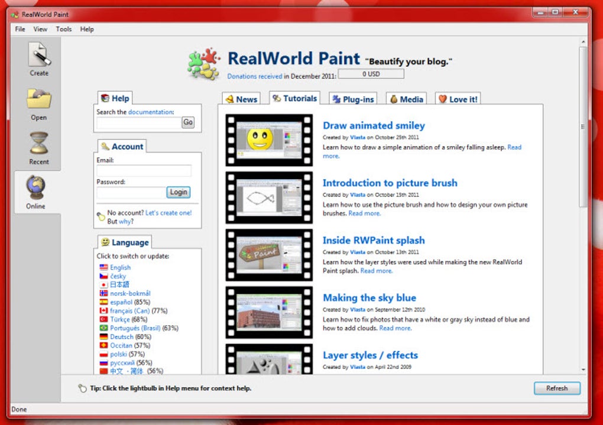Click the Login button
The height and width of the screenshot is (425, 603).
pos(179,192)
